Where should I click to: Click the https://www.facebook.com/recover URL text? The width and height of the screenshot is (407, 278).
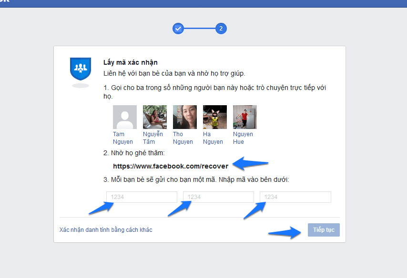(x=171, y=166)
